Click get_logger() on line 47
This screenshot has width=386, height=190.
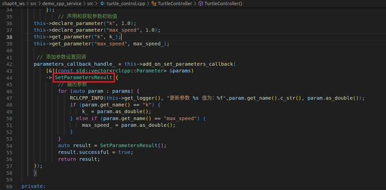[x=143, y=98]
